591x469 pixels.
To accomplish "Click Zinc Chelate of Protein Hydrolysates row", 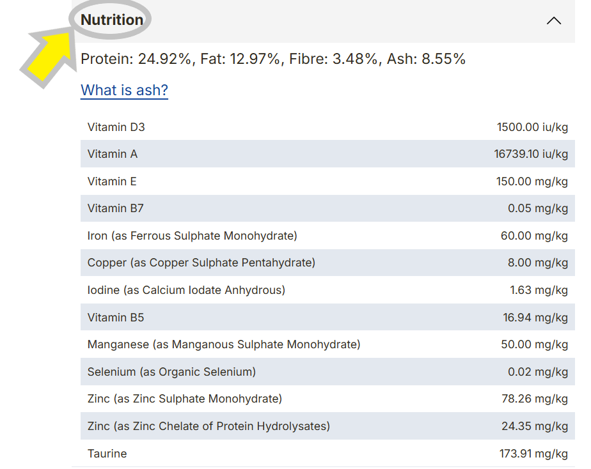I will pos(327,426).
